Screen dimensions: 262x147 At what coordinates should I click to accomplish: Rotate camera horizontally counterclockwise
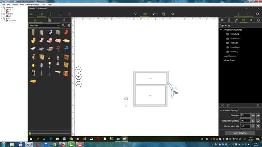coord(258,121)
